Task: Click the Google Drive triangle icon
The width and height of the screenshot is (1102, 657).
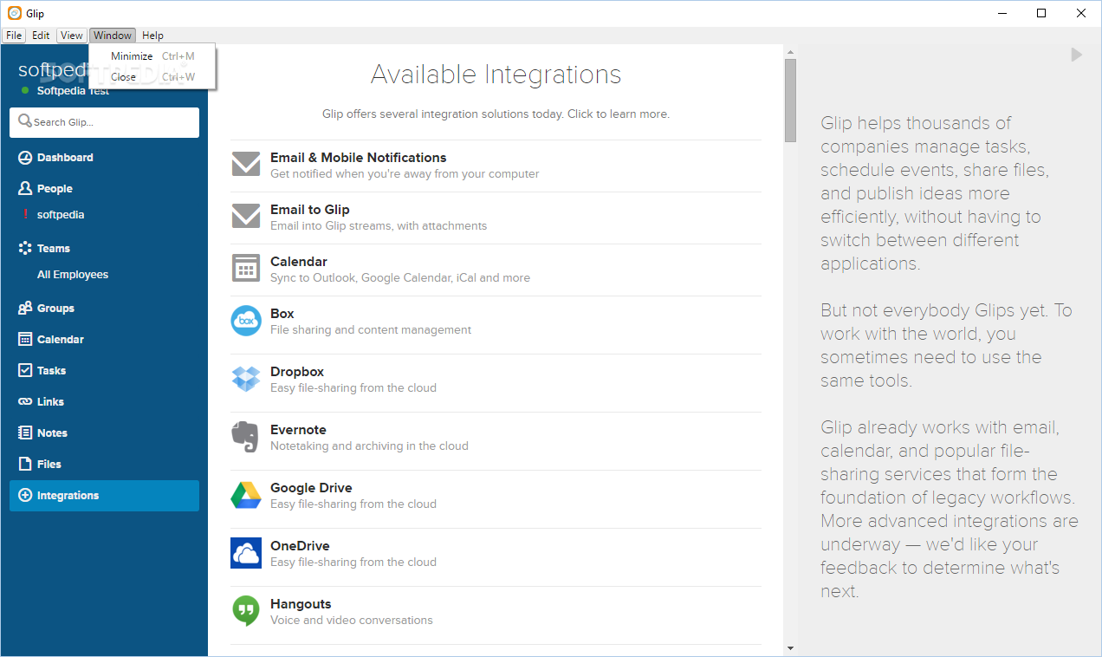Action: 246,495
